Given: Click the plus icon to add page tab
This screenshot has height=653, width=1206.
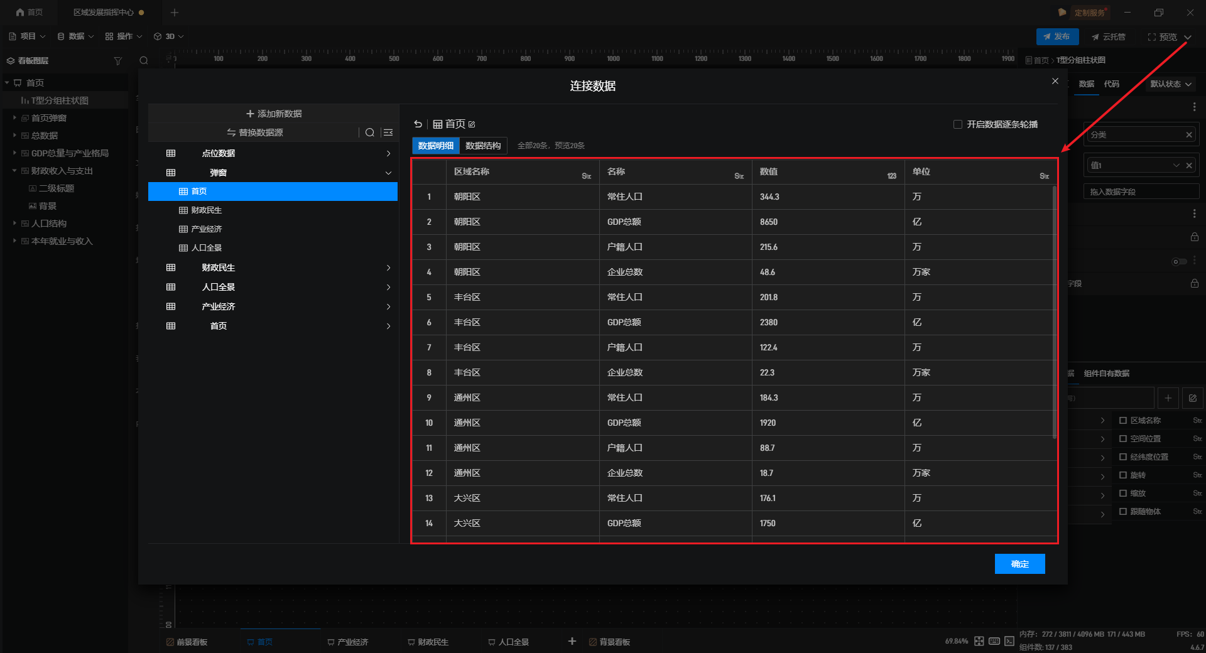Looking at the screenshot, I should pyautogui.click(x=572, y=641).
